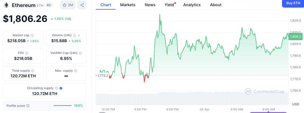304x113 pixels.
Task: Click the Profile score progress bar
Action: coord(63,106)
